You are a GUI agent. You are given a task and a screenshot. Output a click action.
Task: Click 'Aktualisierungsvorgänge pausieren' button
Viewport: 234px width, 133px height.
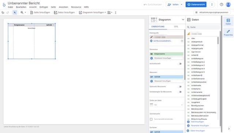coord(212,12)
